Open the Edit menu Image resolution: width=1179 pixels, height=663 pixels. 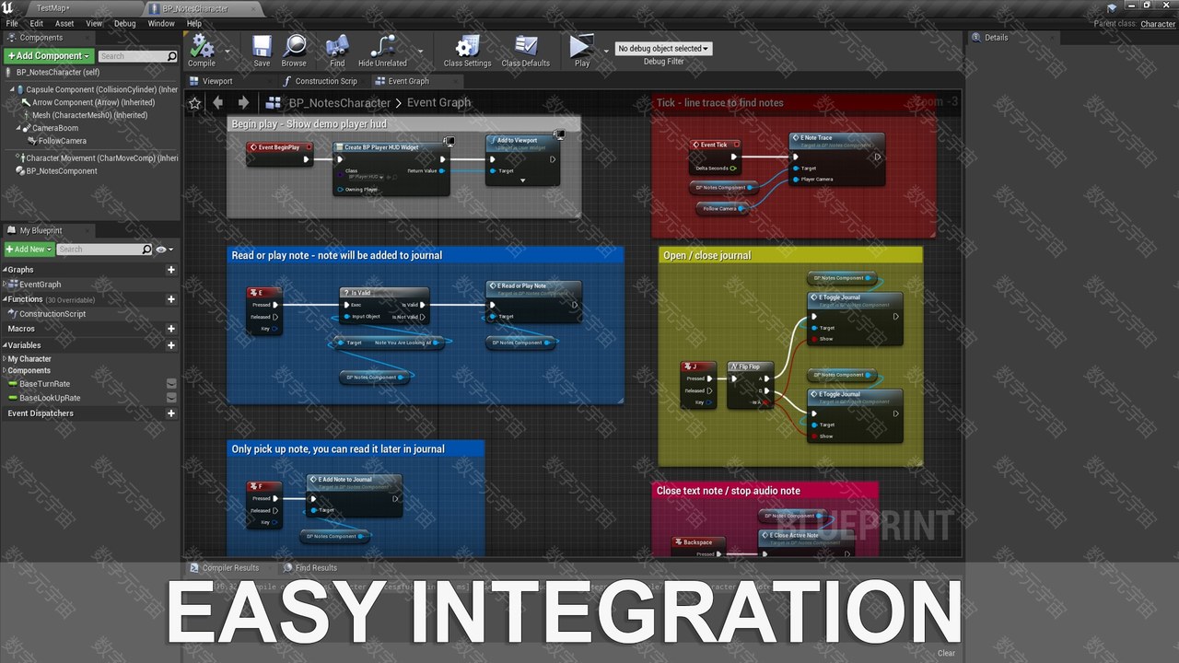pos(37,24)
